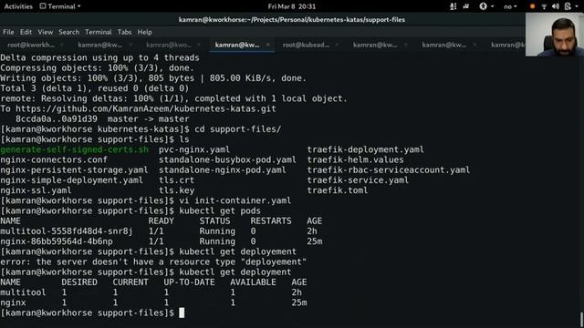Switch to the root@kworkh... tab
This screenshot has width=584, height=328.
tap(31, 45)
